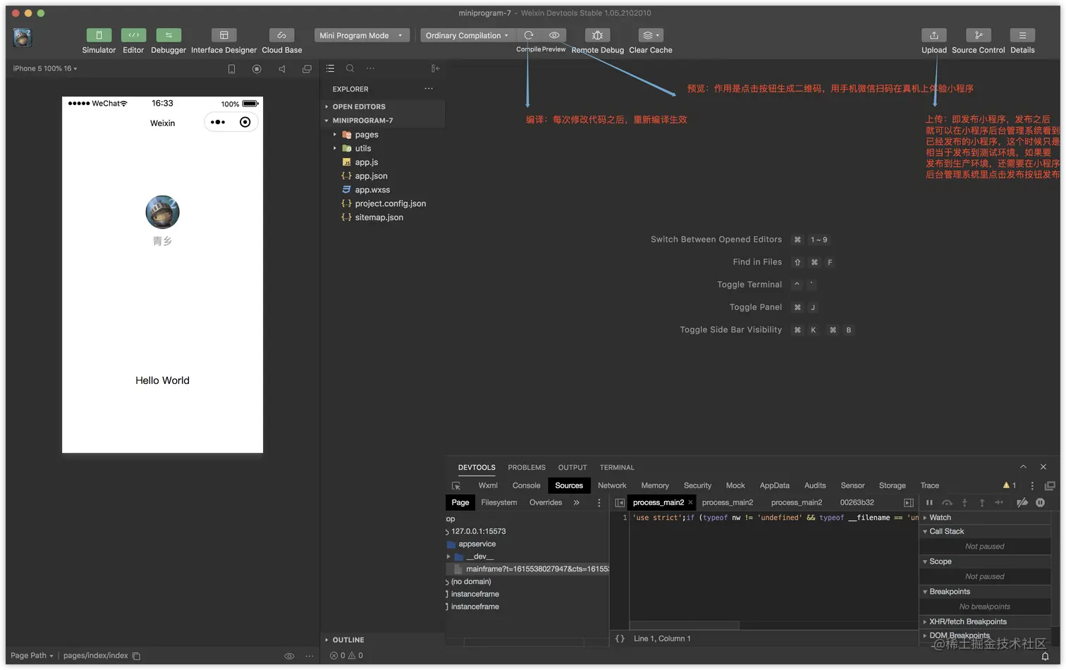Viewport: 1066px width, 670px height.
Task: Toggle the Debugger panel button
Action: 169,35
